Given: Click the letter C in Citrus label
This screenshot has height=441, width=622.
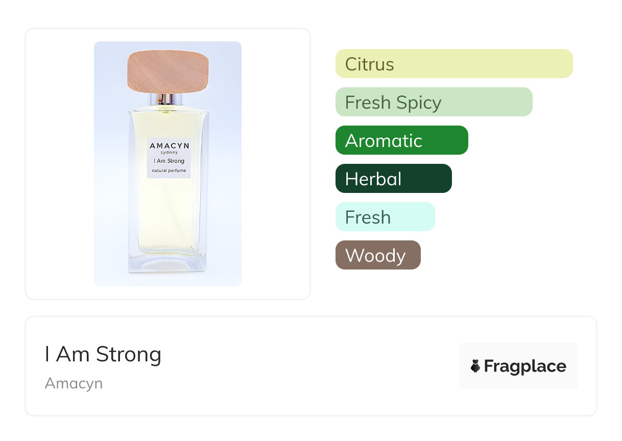Looking at the screenshot, I should 351,64.
